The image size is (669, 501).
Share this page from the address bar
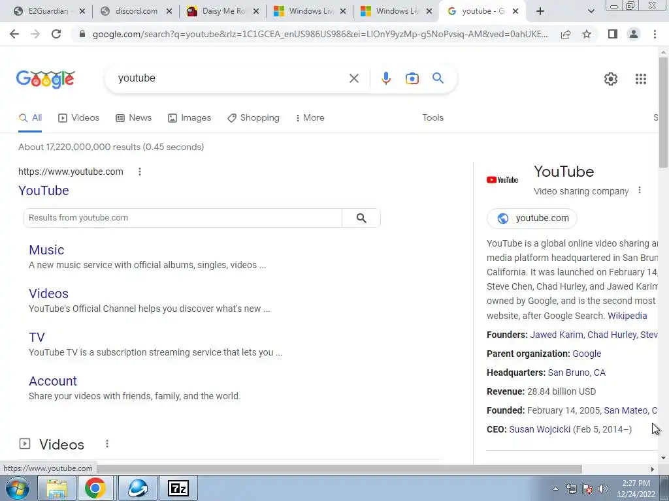point(566,34)
